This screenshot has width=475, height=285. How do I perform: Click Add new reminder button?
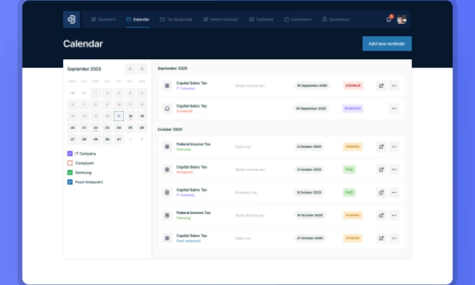point(387,43)
